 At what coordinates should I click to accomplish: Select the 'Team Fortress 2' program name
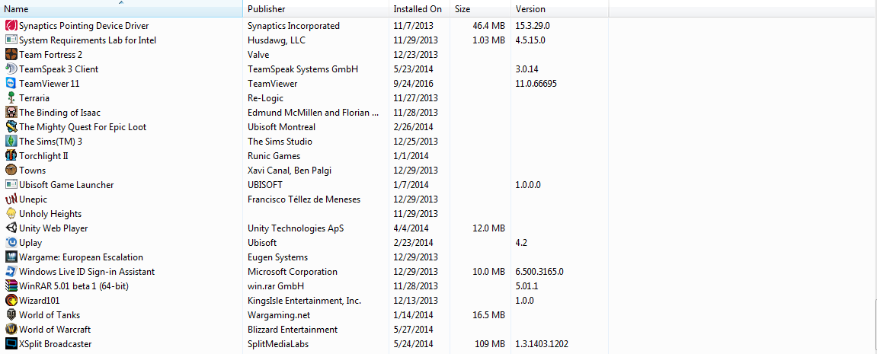51,55
